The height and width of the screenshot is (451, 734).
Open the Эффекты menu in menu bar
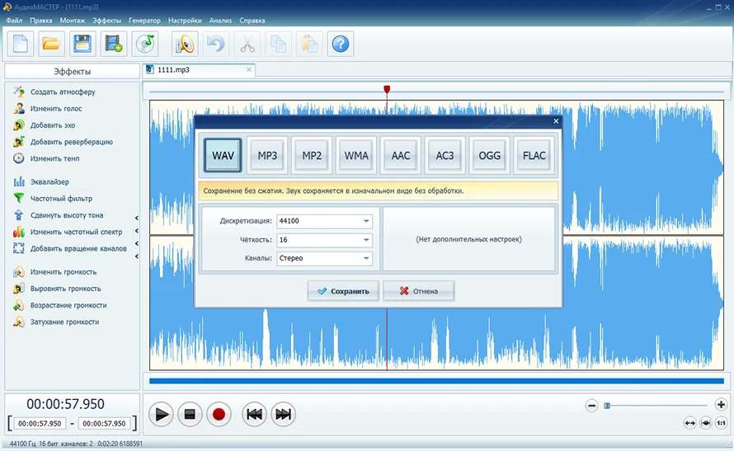pos(106,21)
